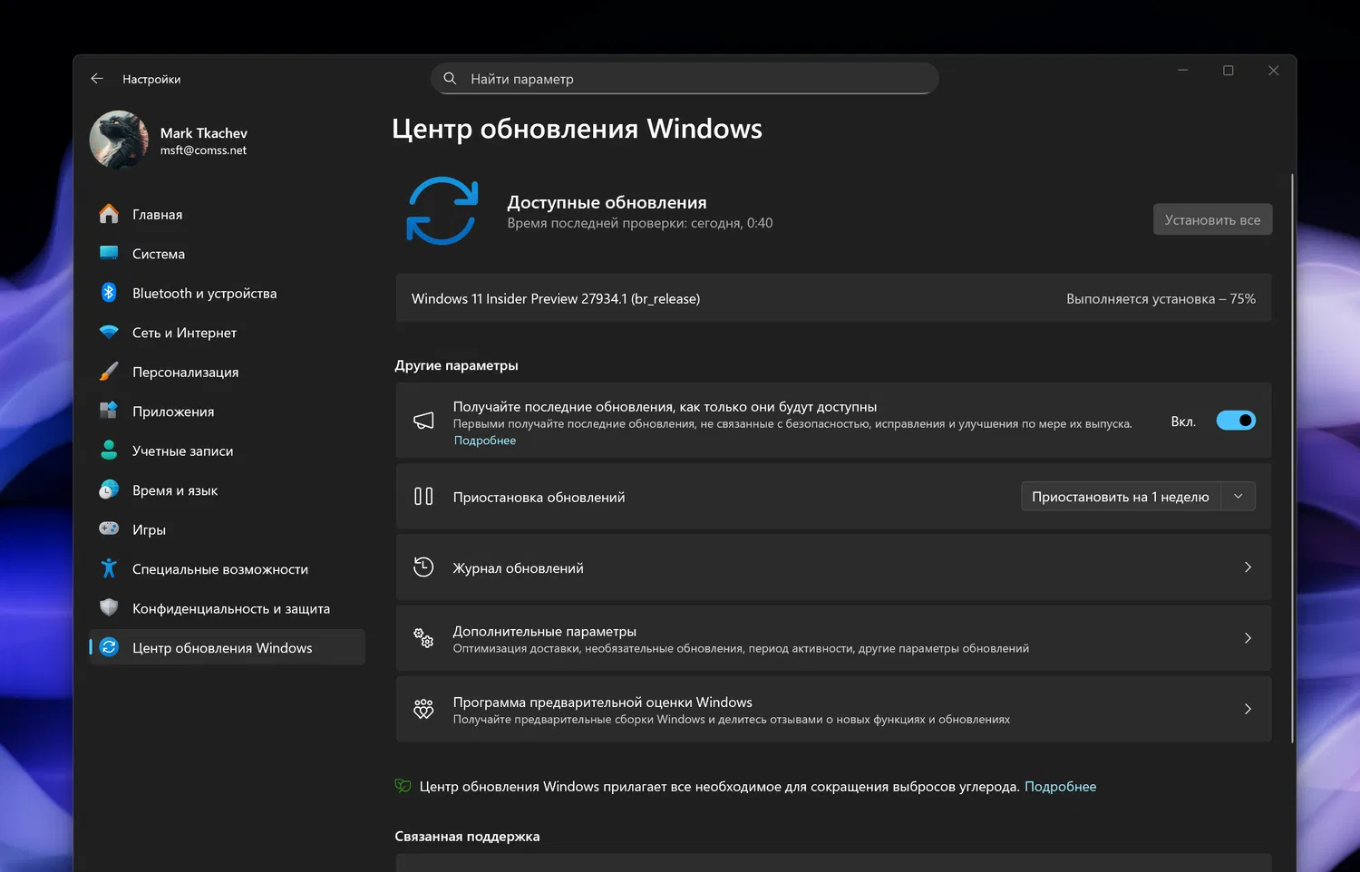Viewport: 1360px width, 872px height.
Task: Open Персонализация via its brush icon
Action: coord(109,372)
